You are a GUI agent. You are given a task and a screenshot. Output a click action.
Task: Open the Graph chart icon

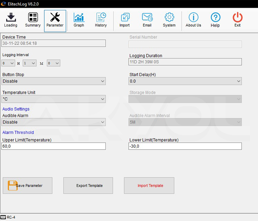click(79, 17)
